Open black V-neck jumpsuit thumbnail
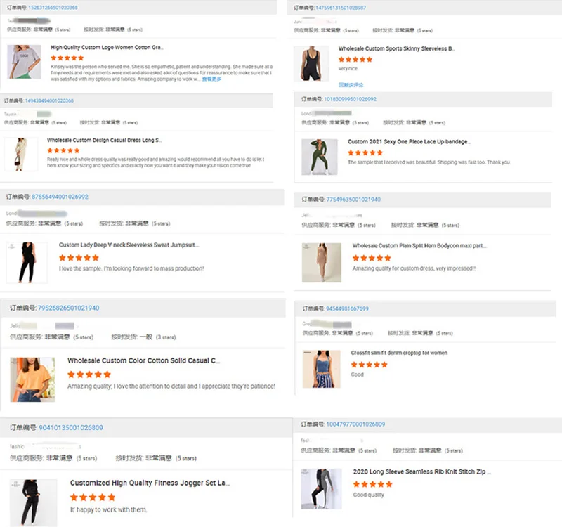Image resolution: width=562 pixels, height=527 pixels. click(x=27, y=263)
